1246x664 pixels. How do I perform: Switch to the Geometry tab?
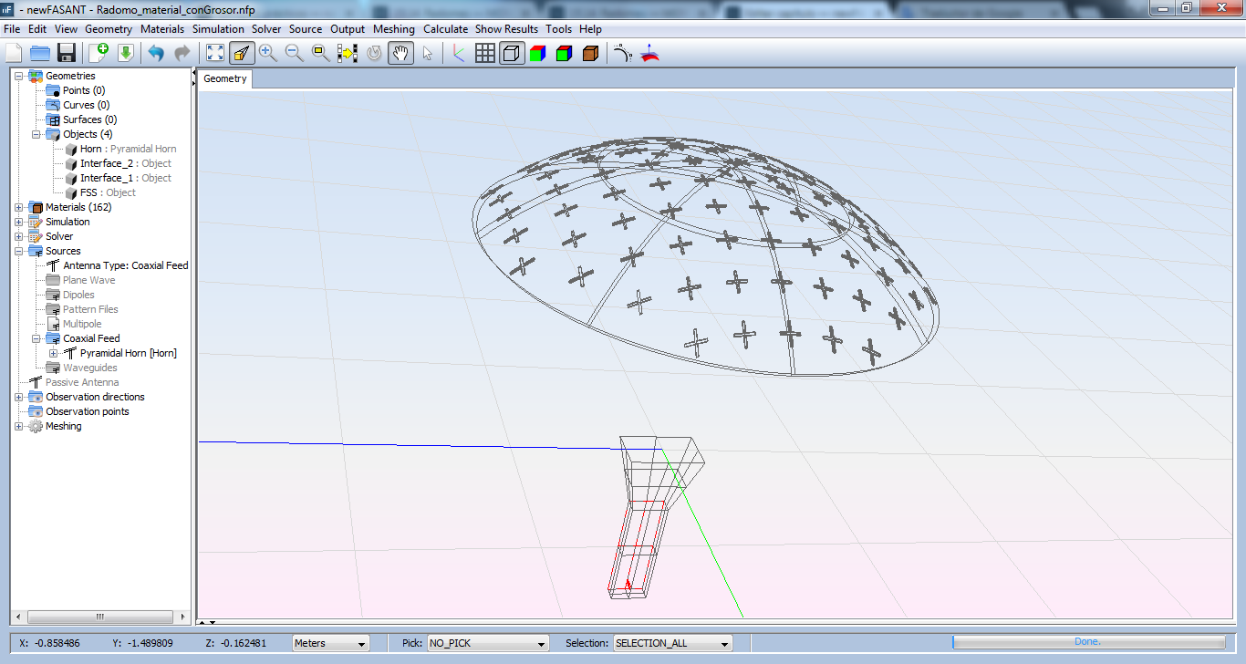[x=224, y=78]
